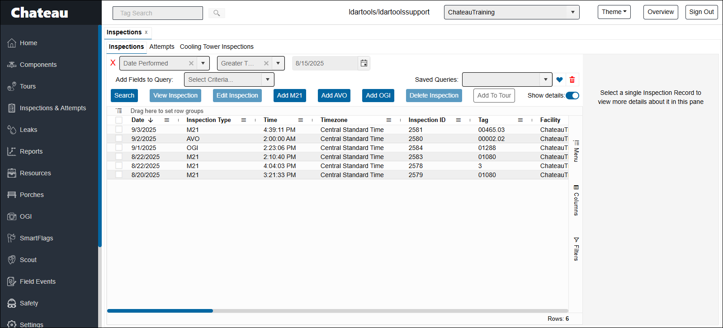Open the Cooling Tower Inspections tab
723x328 pixels.
[x=217, y=47]
